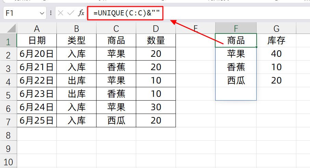310x168 pixels.
Task: Click the confirm checkmark in formula bar
Action: 70,13
